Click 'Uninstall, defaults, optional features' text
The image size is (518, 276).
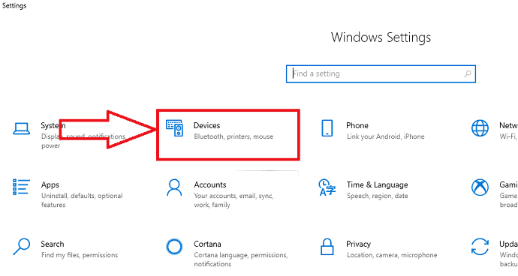[82, 200]
